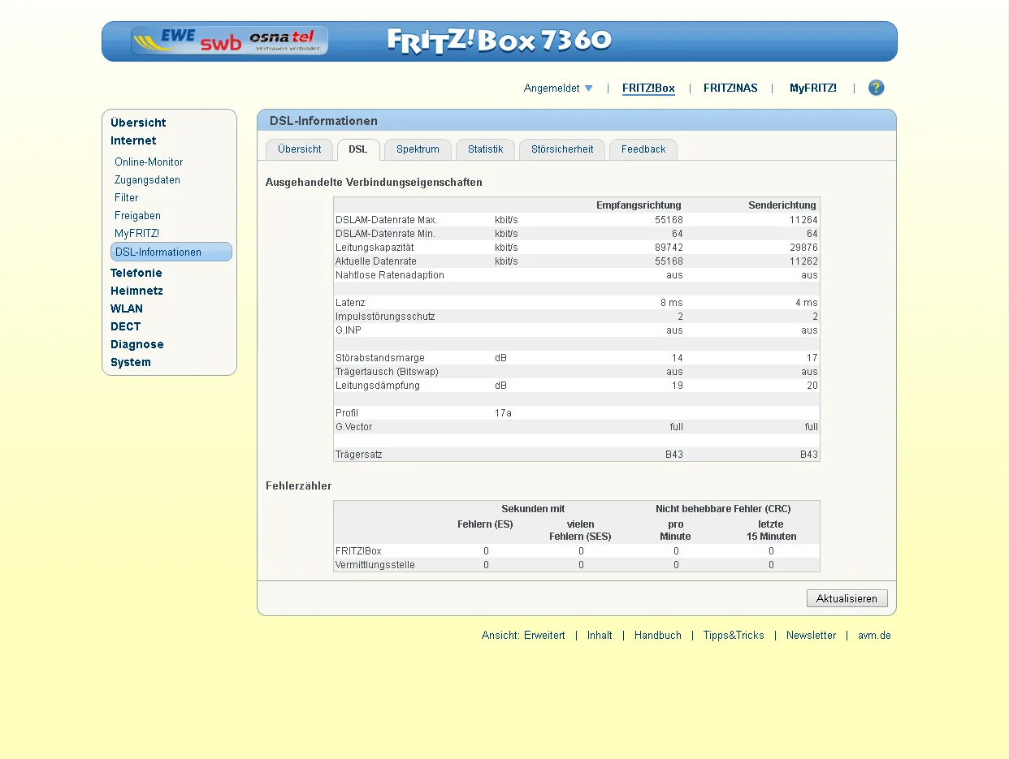Click the Nahtlose Ratenadaption row label

(x=390, y=275)
